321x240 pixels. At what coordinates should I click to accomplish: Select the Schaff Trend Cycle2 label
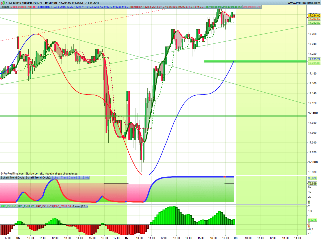pyautogui.click(x=38, y=177)
